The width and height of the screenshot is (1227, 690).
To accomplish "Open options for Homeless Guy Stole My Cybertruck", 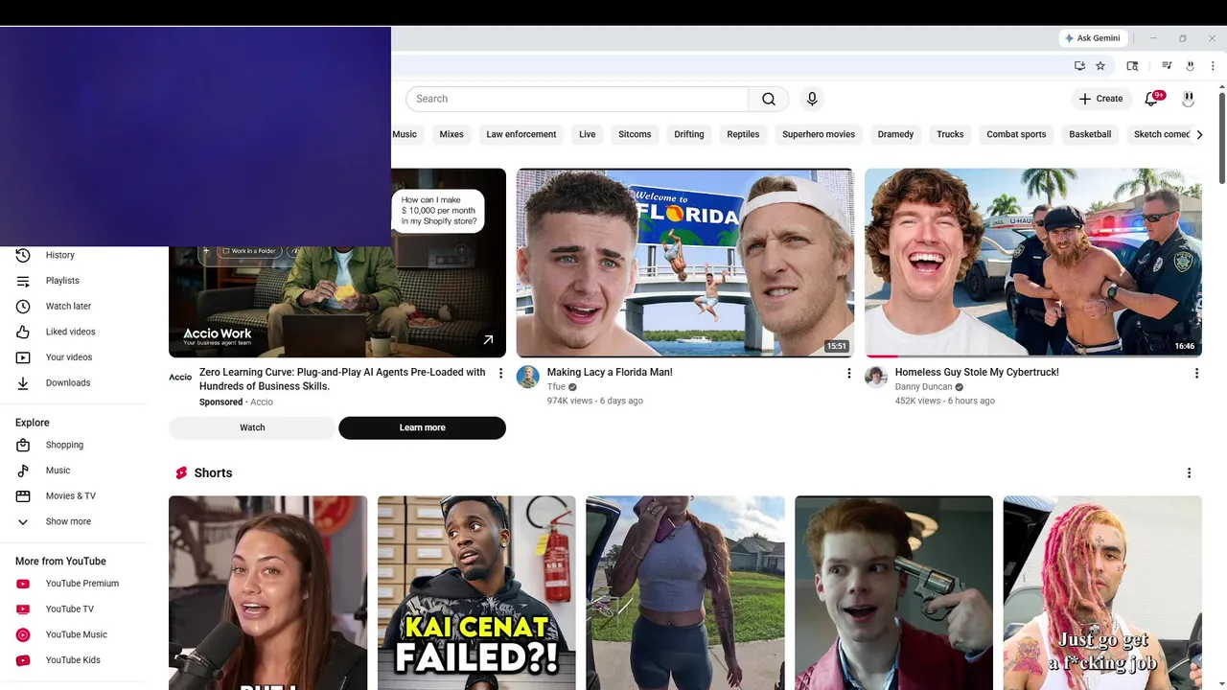I will click(x=1196, y=373).
